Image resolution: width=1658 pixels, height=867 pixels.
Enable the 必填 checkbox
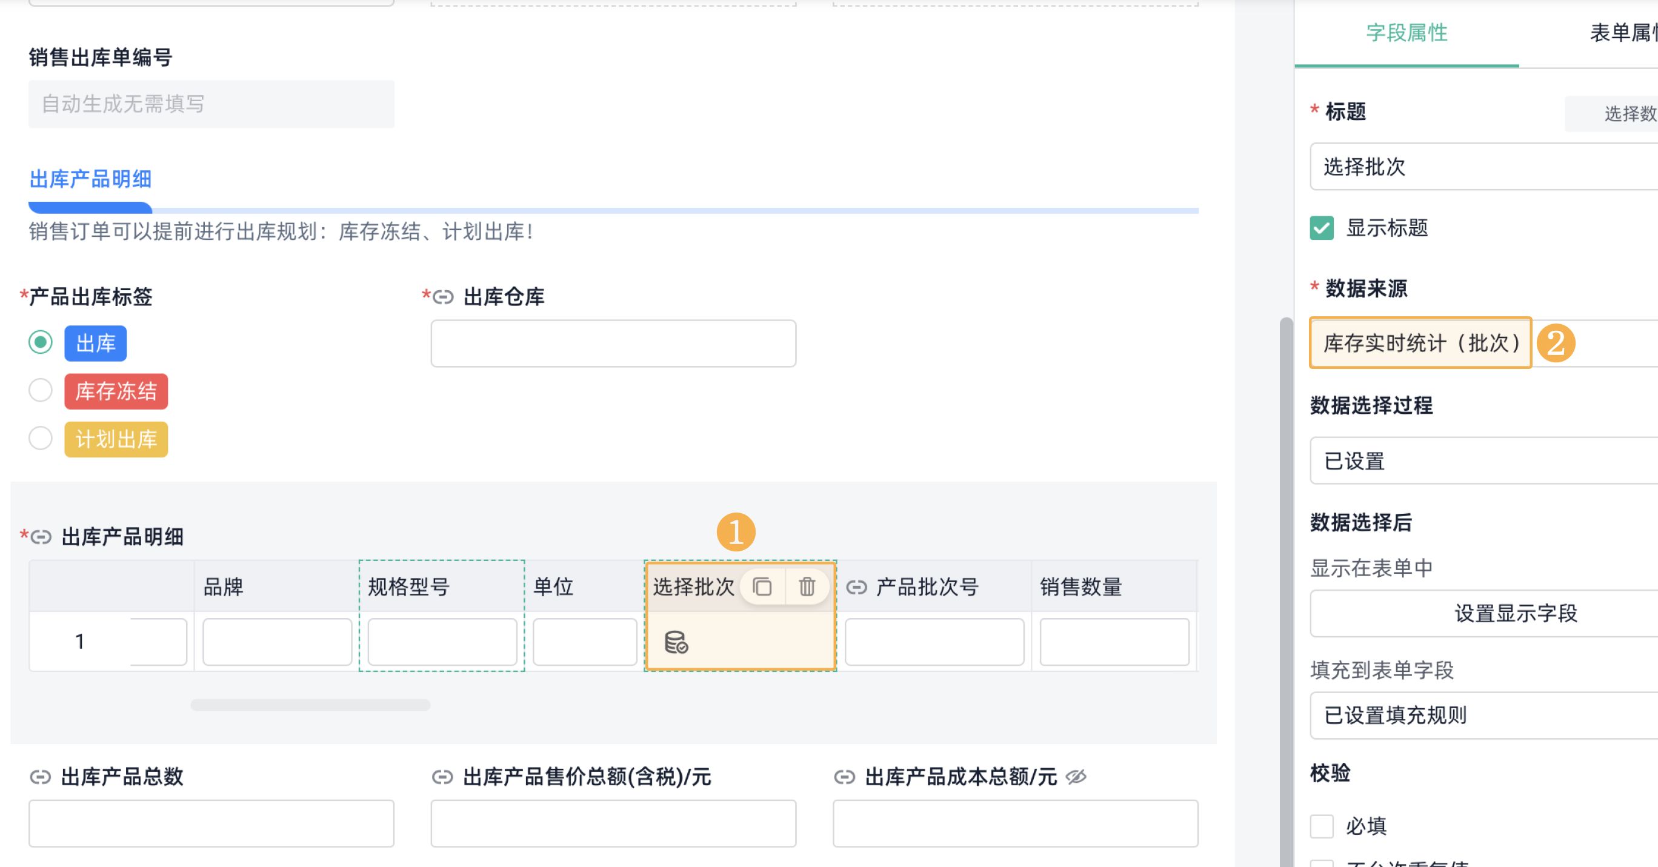coord(1322,826)
